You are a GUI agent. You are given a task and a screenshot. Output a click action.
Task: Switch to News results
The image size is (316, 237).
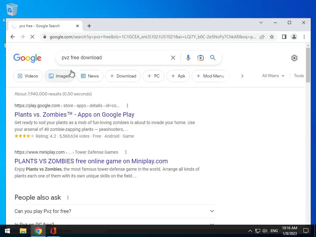[90, 76]
